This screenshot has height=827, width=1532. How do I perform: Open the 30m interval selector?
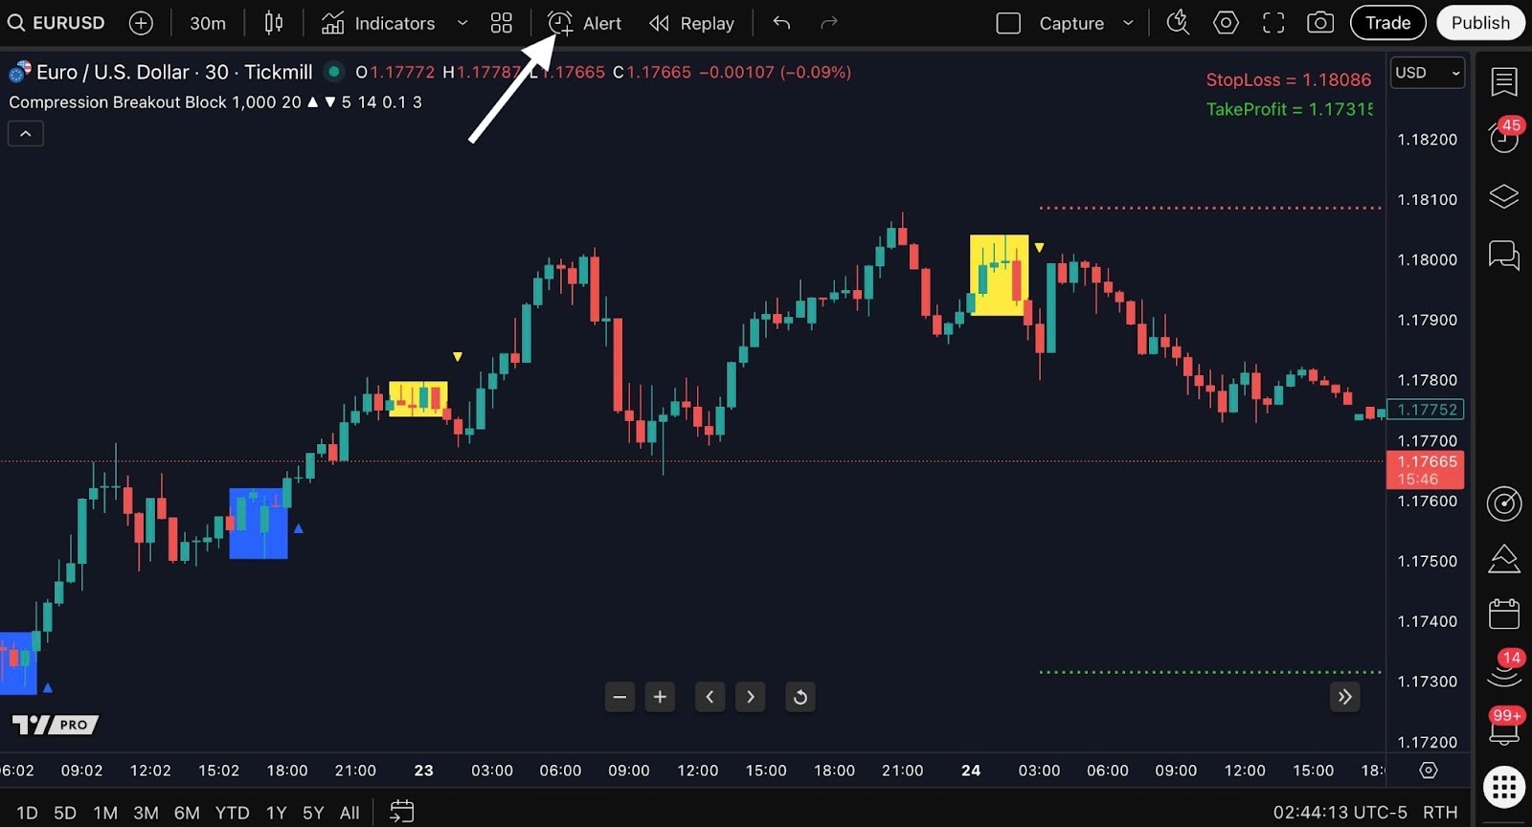208,23
